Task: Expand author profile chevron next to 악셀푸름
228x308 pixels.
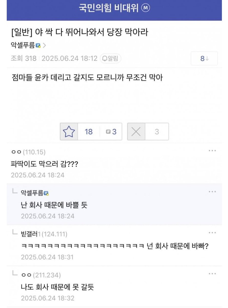Action: click(45, 45)
